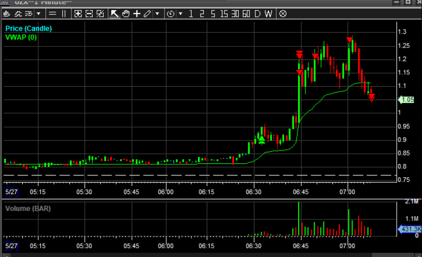Select the hand pan tool
The image size is (422, 257).
click(125, 13)
